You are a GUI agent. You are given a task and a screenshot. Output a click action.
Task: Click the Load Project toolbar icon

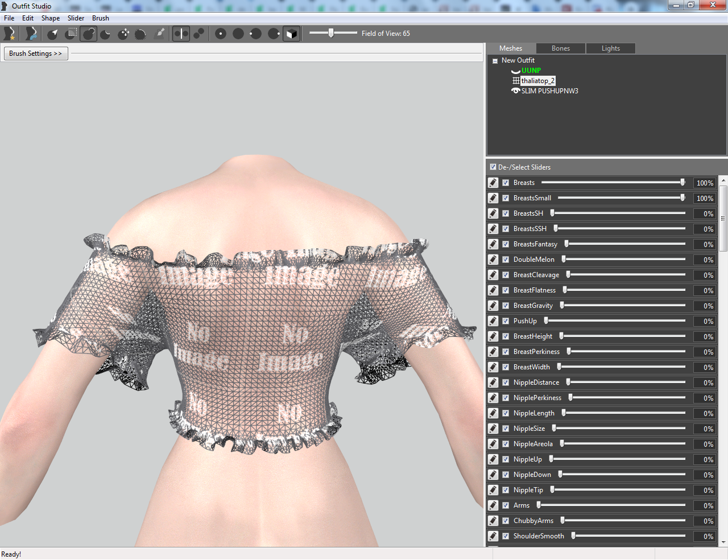point(31,34)
